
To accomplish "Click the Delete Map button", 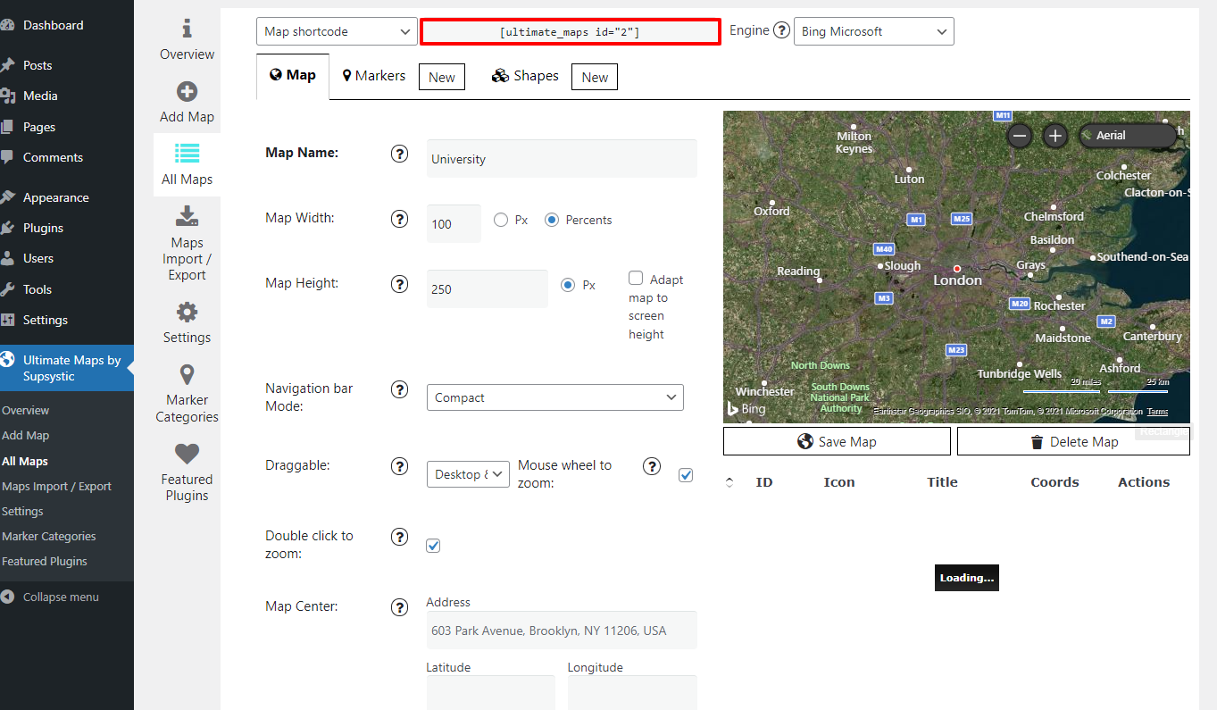I will pos(1073,441).
